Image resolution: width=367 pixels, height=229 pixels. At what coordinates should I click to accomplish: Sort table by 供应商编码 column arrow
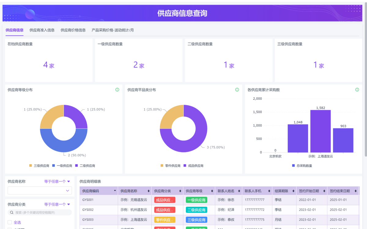click(115, 191)
